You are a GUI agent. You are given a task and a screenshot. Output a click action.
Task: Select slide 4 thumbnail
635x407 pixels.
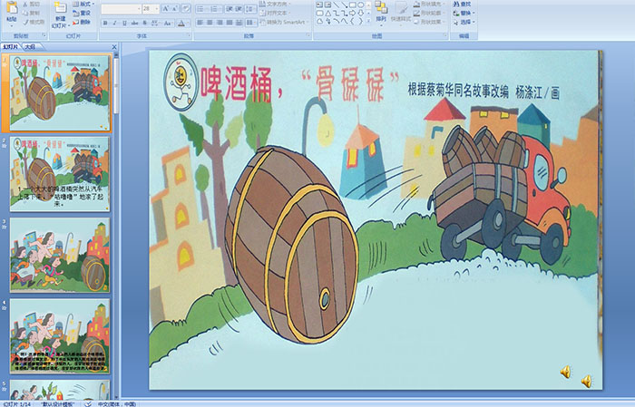[x=60, y=335]
